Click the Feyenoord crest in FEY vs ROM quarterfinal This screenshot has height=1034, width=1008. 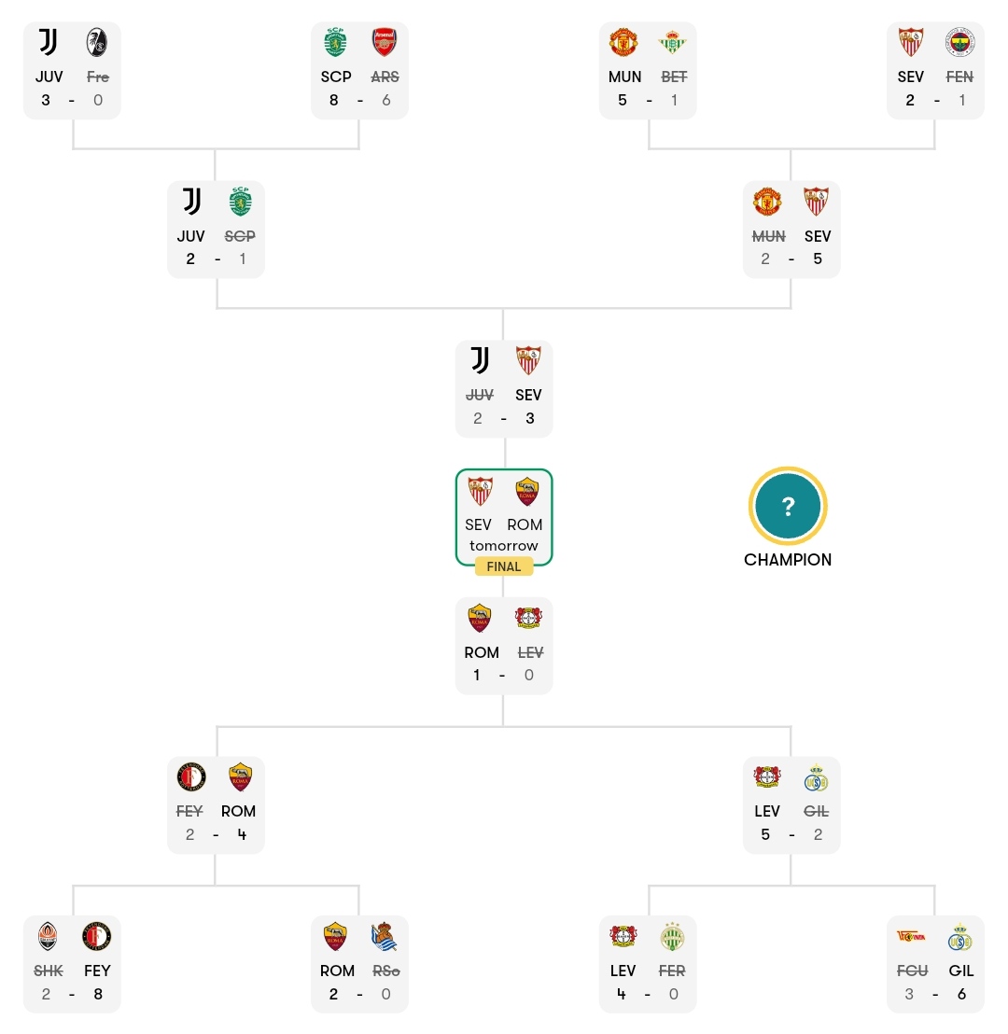tap(191, 776)
